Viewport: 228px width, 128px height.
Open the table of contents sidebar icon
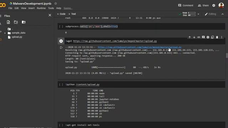pyautogui.click(x=1, y=16)
